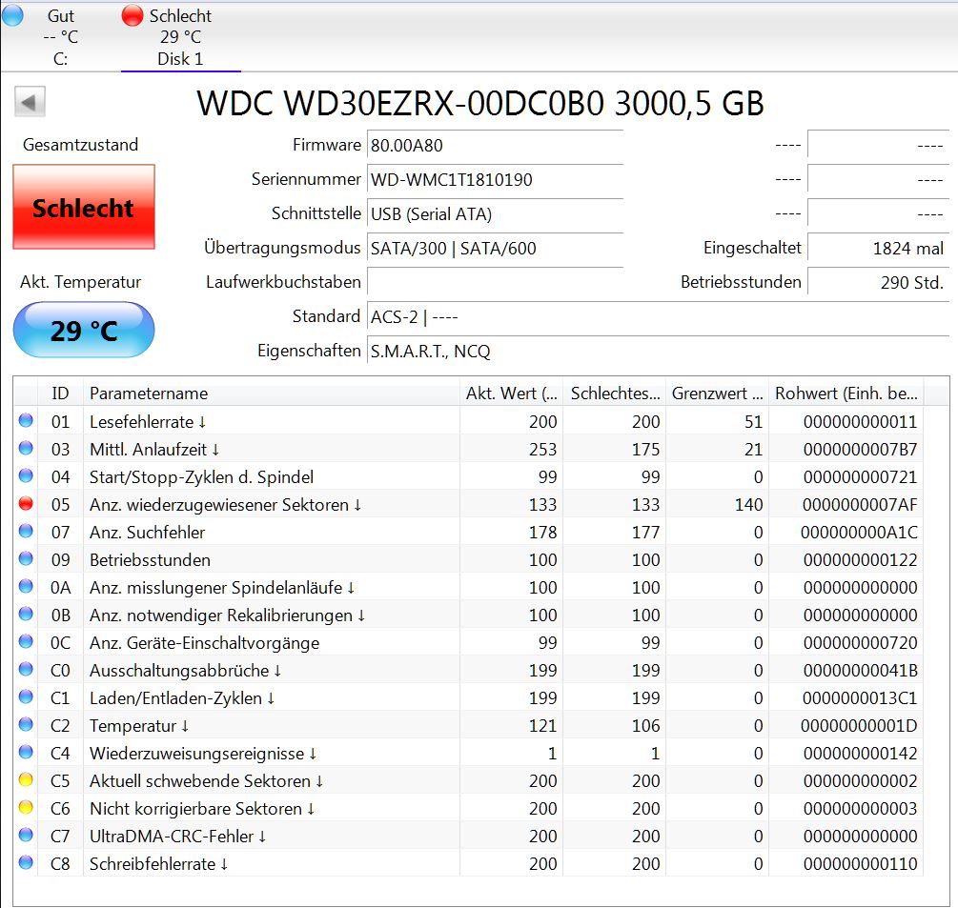
Task: Select the Nicht korrigierbare Sektoren parameter name
Action: 202,809
